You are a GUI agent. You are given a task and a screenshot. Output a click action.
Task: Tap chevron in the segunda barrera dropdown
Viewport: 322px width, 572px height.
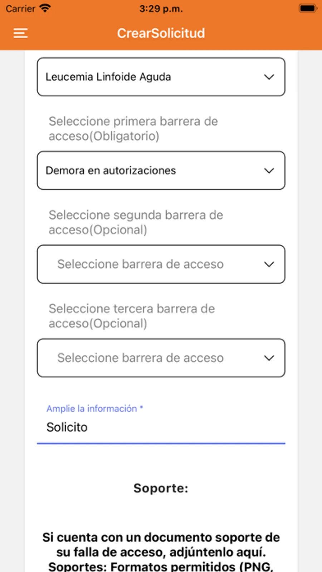pos(269,265)
